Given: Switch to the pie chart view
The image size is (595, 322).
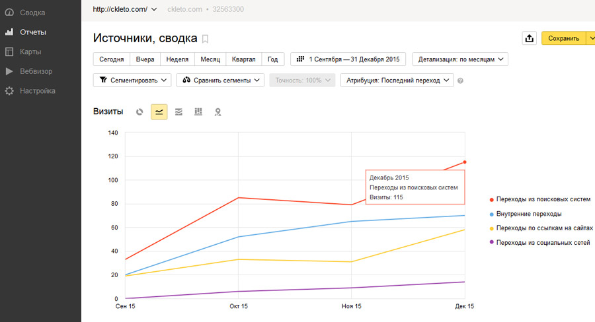Looking at the screenshot, I should tap(139, 112).
